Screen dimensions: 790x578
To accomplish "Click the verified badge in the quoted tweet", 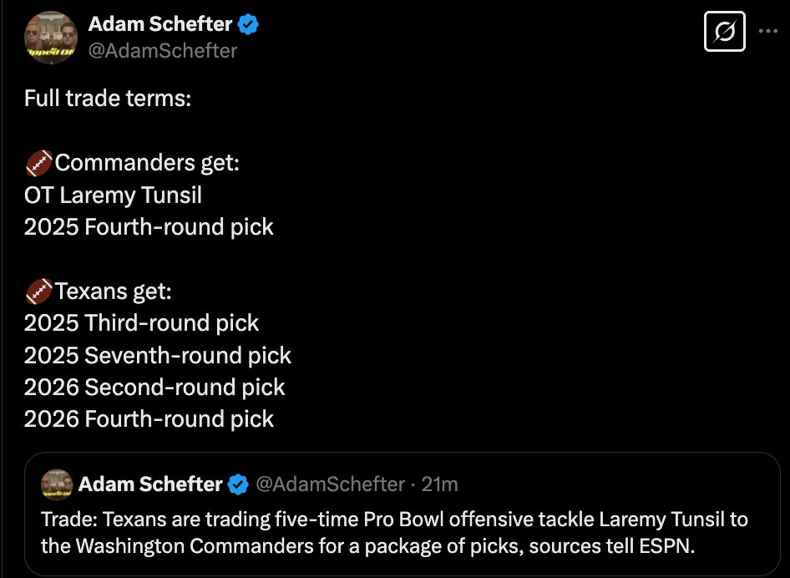I will pos(239,484).
